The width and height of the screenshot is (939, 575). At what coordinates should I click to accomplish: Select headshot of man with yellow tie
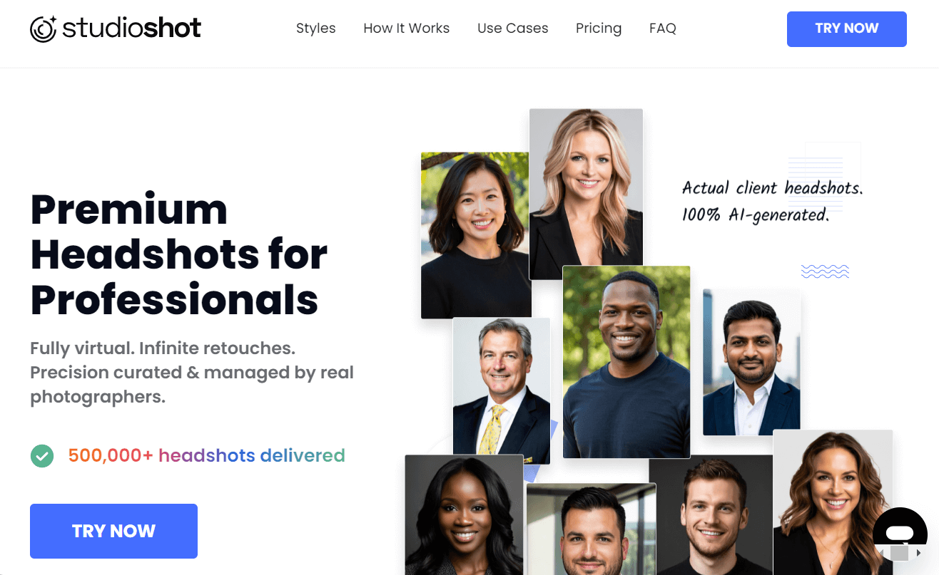coord(502,391)
